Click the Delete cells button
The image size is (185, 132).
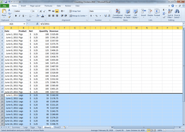pos(150,13)
